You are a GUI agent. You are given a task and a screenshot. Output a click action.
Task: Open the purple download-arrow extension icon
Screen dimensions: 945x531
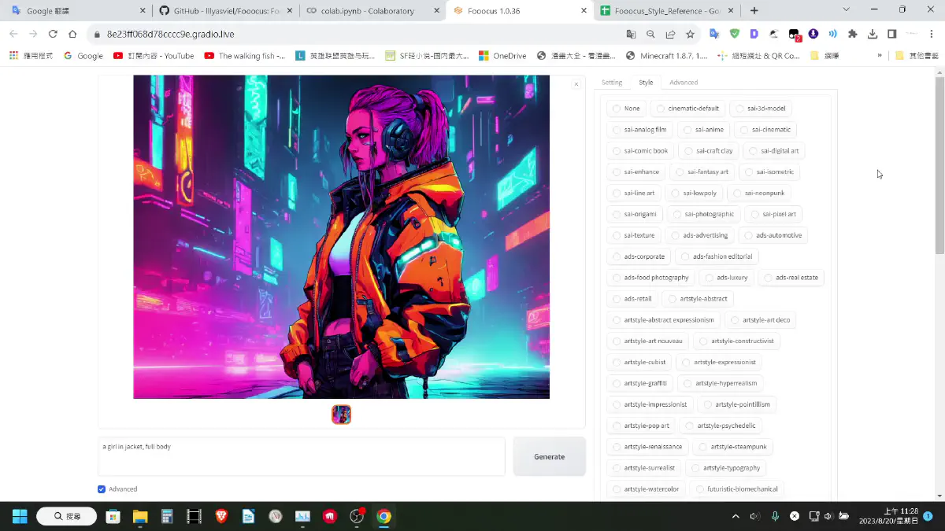click(813, 34)
